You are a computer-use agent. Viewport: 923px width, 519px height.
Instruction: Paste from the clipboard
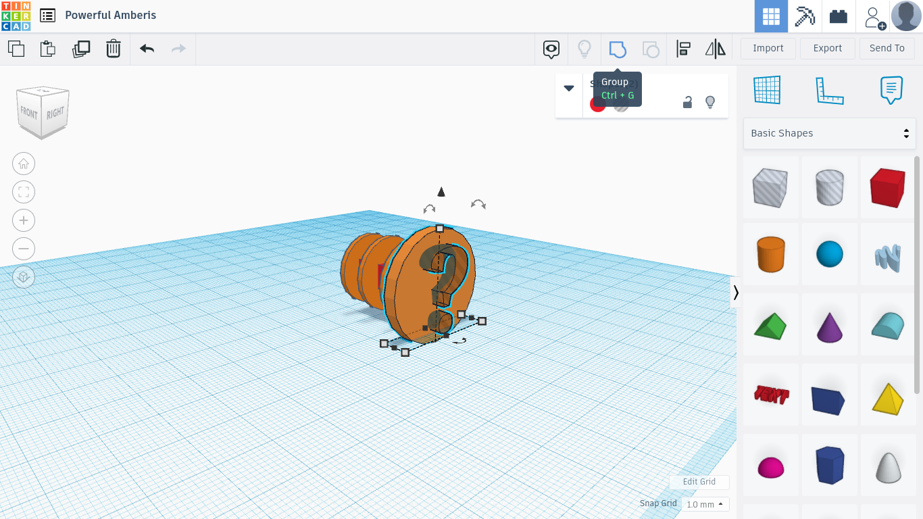tap(48, 49)
